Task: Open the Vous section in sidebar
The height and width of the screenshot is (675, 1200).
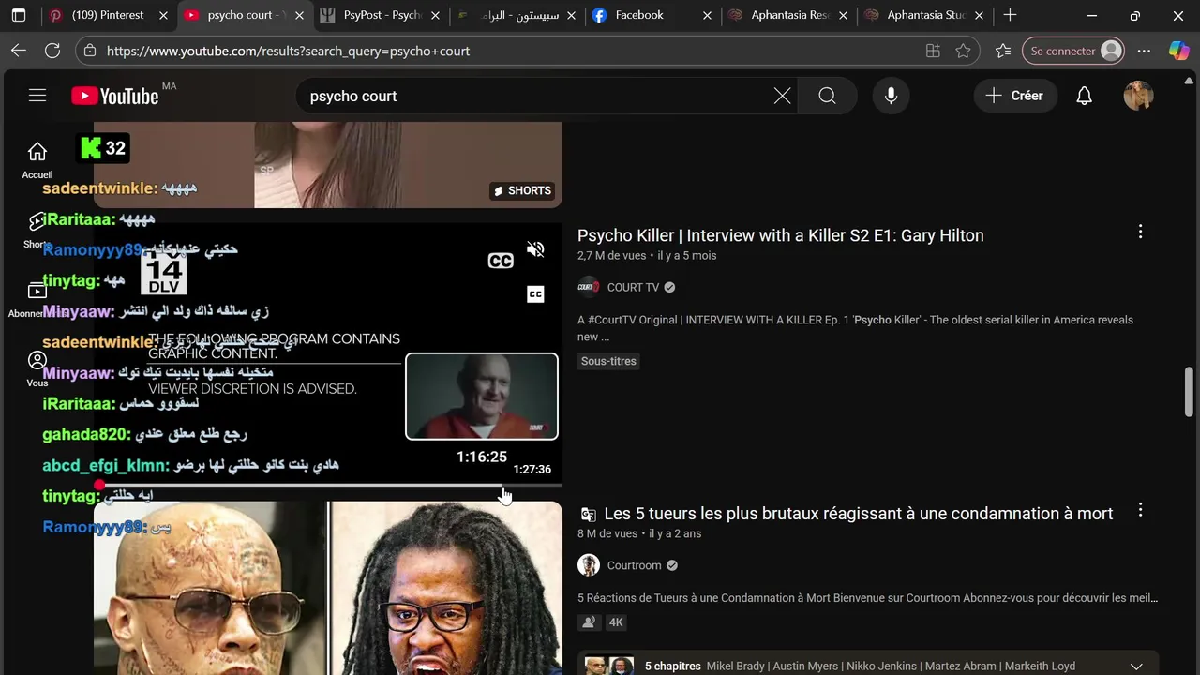Action: [37, 367]
